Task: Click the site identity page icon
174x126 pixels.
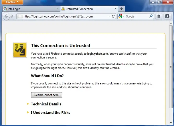Action: (x=20, y=16)
